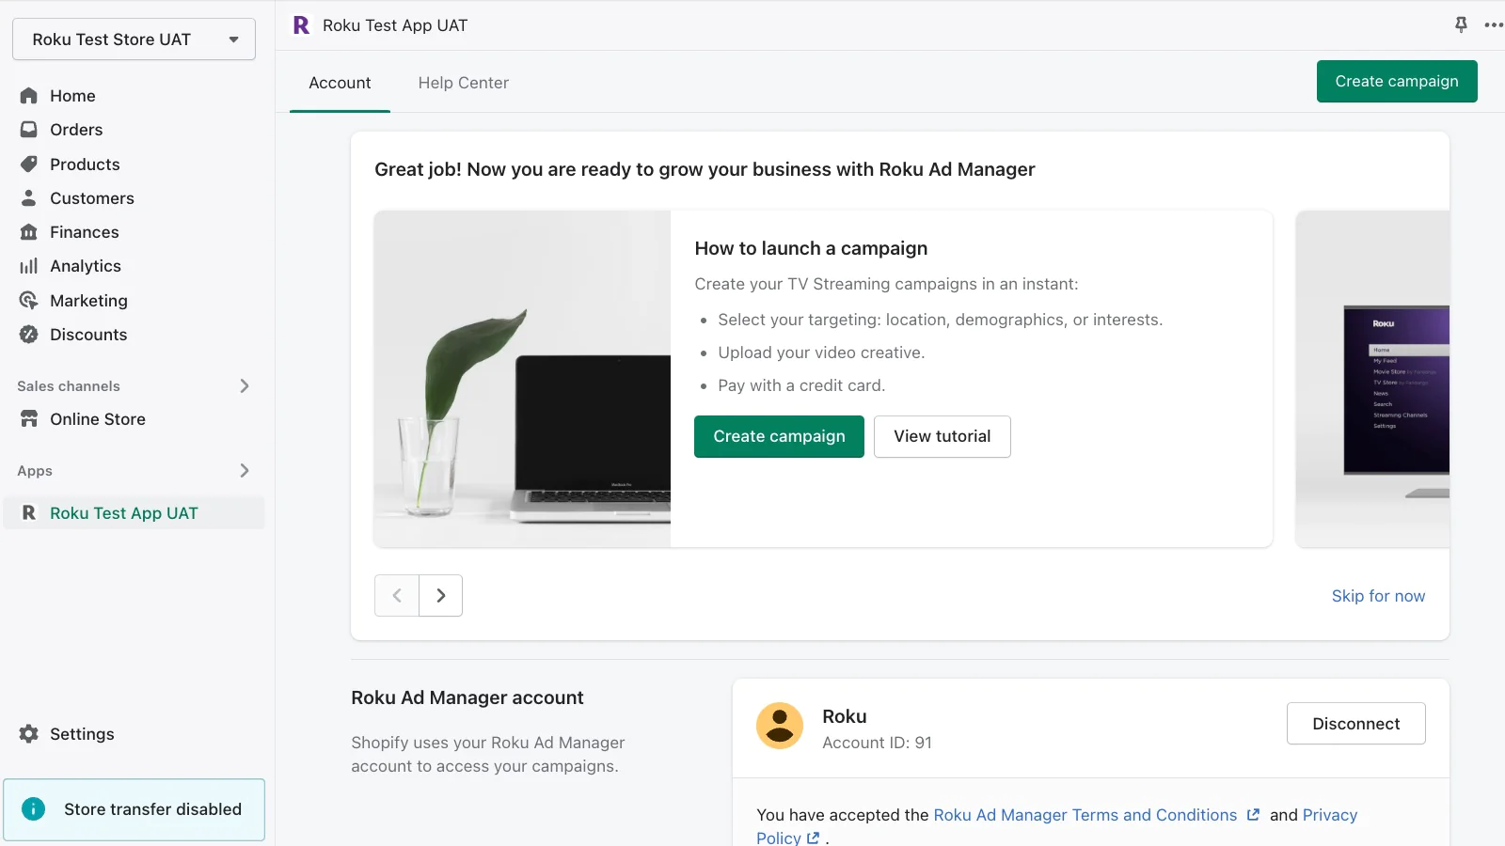Click the Products tag icon

click(29, 164)
